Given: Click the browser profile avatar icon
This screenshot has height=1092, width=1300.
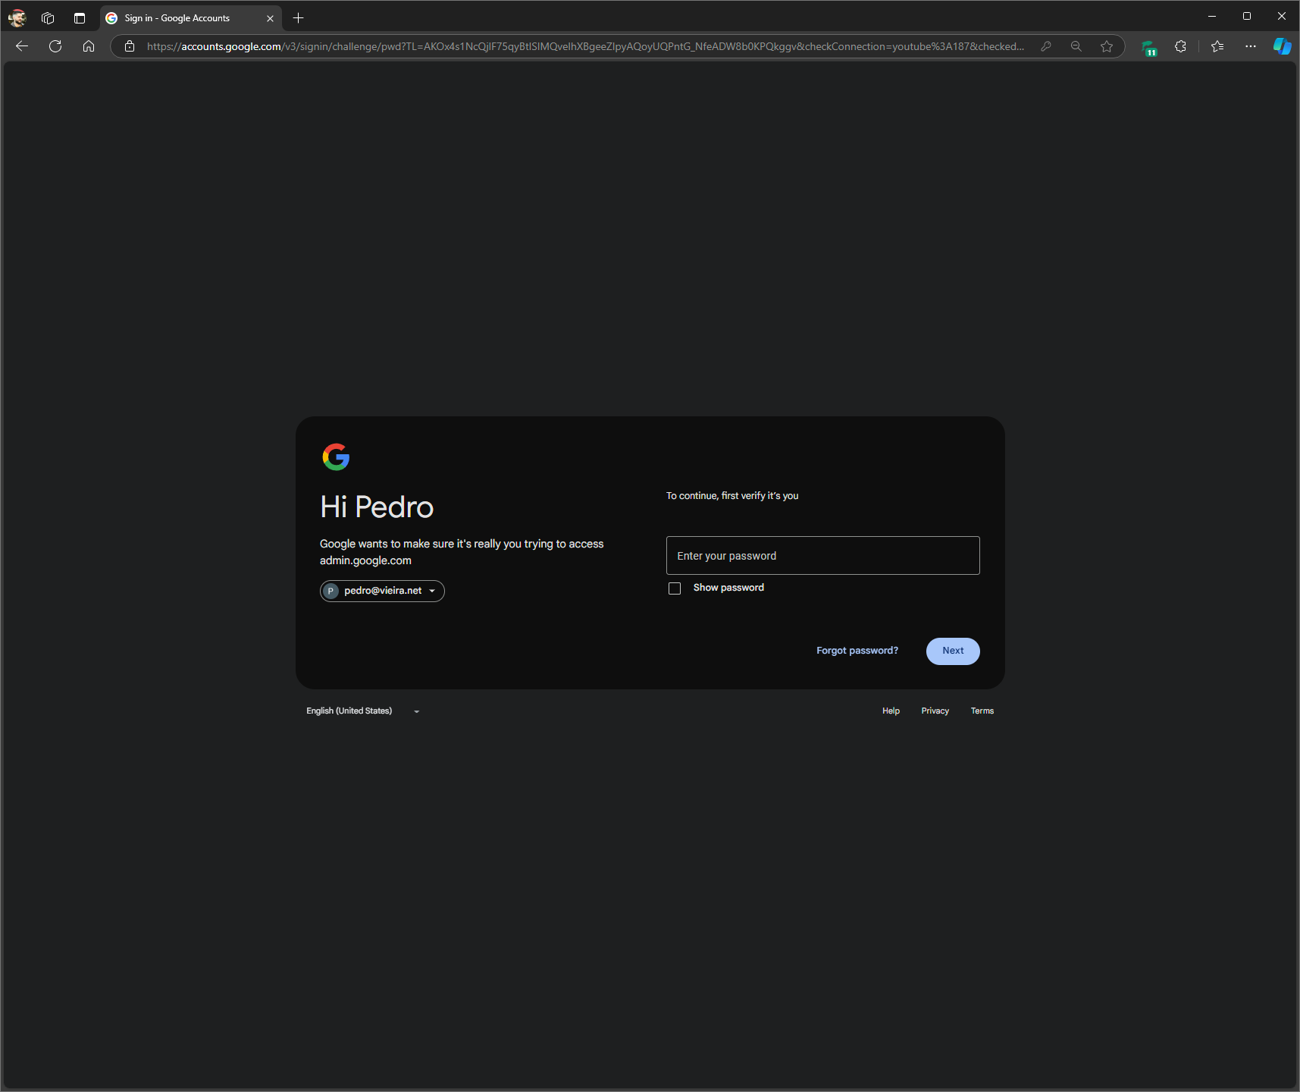Looking at the screenshot, I should pyautogui.click(x=17, y=17).
